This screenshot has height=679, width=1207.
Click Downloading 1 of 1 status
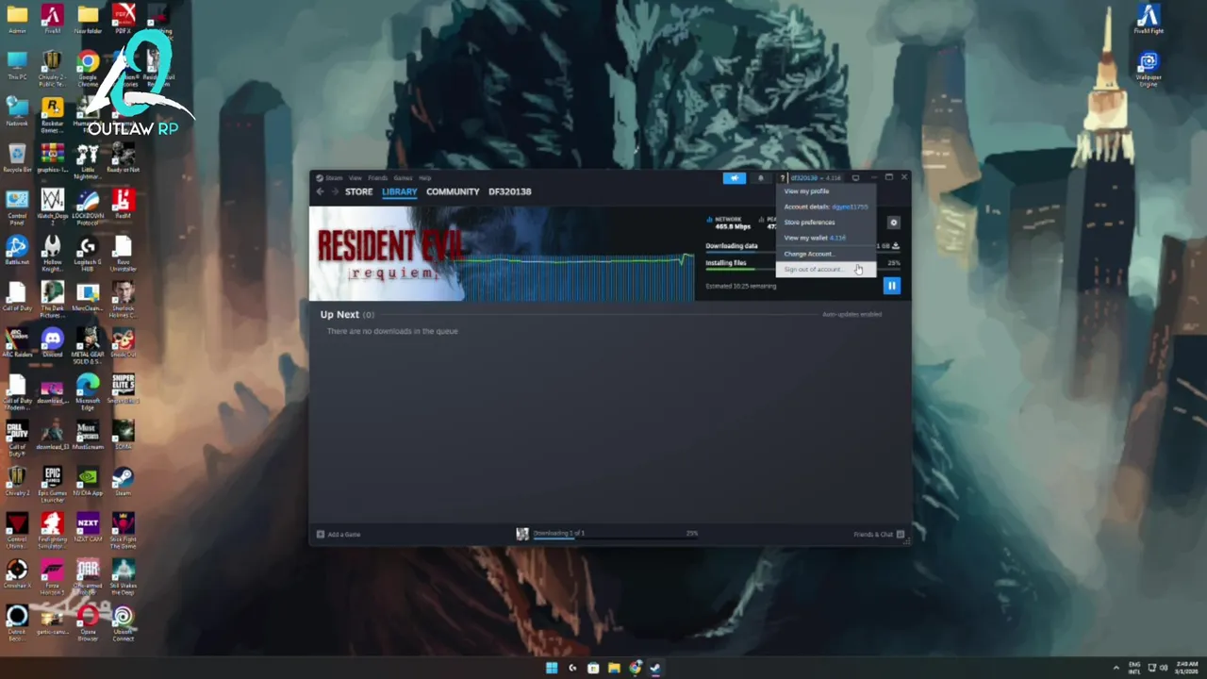pyautogui.click(x=559, y=533)
